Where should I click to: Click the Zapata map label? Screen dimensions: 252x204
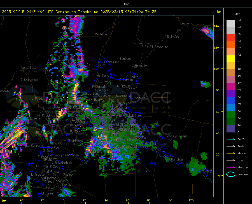pos(69,175)
